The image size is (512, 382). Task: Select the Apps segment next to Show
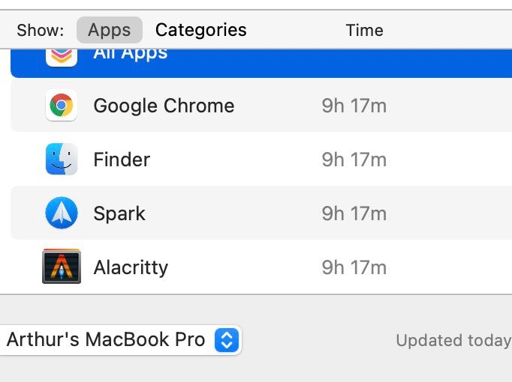110,30
